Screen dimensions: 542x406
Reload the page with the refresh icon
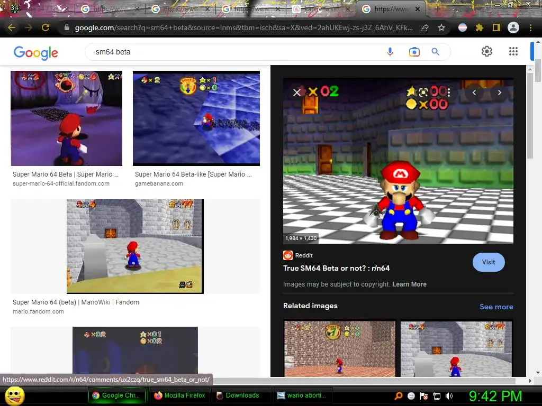pyautogui.click(x=46, y=27)
